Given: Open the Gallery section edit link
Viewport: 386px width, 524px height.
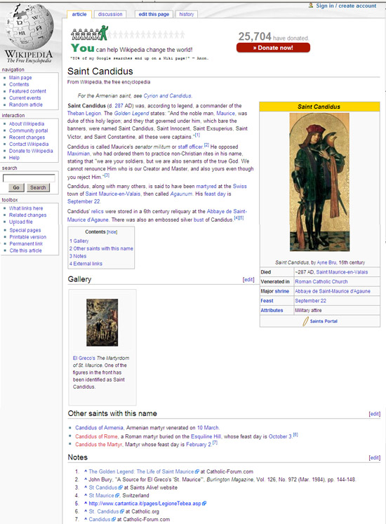Looking at the screenshot, I should (248, 280).
